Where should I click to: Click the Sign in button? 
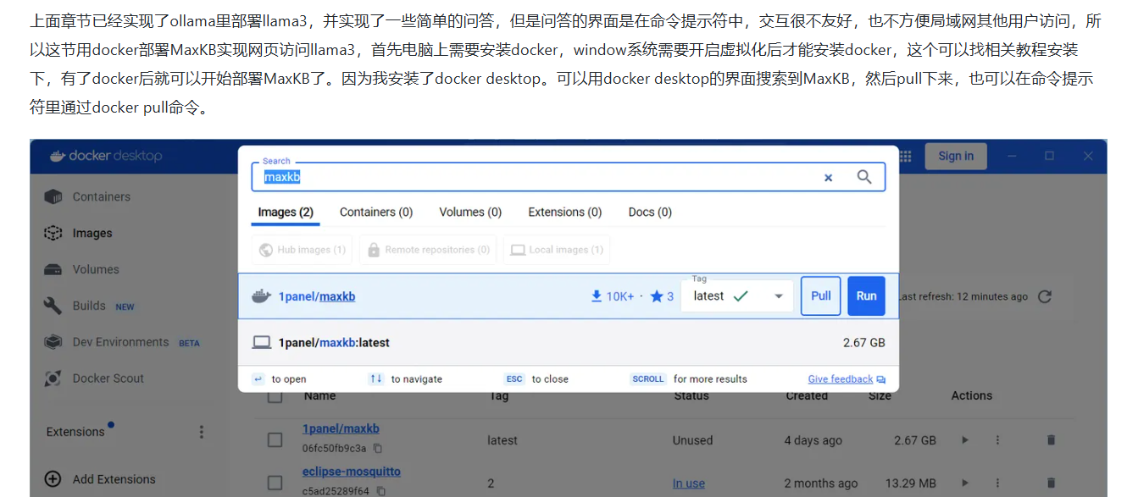[x=956, y=156]
